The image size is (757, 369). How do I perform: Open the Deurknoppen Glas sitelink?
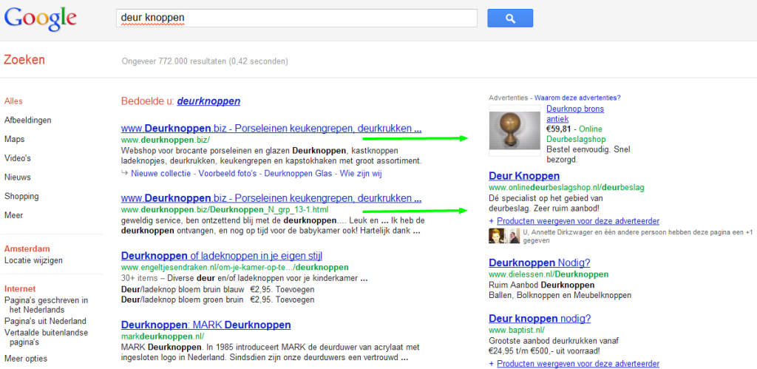click(x=299, y=173)
